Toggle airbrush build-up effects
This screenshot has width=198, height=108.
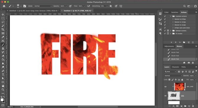pyautogui.click(x=89, y=6)
